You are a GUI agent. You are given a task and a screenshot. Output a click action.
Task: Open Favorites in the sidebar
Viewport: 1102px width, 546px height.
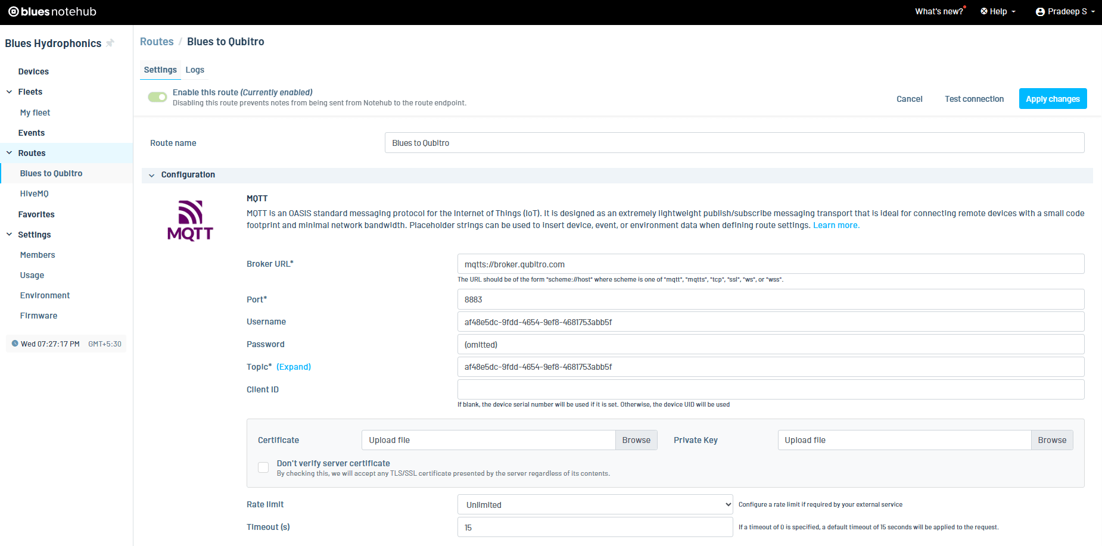[36, 214]
